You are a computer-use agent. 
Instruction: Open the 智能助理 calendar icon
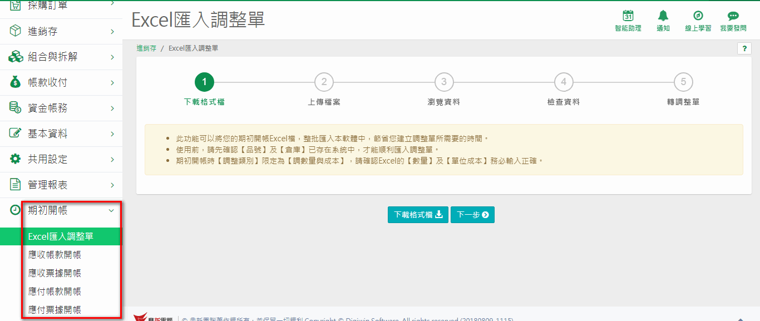628,16
